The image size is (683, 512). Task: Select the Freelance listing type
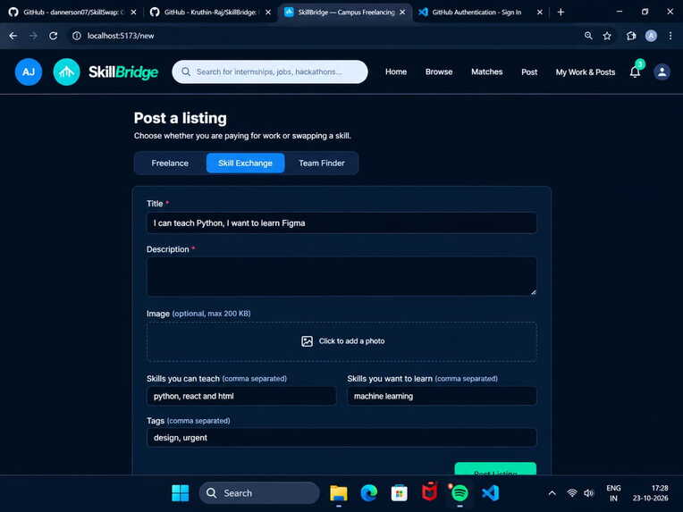[170, 164]
